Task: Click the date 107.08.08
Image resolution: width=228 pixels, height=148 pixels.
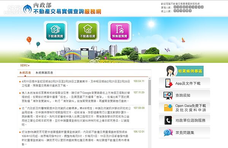Action: click(x=139, y=108)
